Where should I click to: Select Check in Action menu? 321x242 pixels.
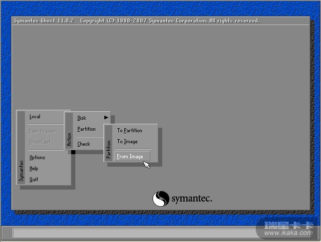tap(84, 144)
